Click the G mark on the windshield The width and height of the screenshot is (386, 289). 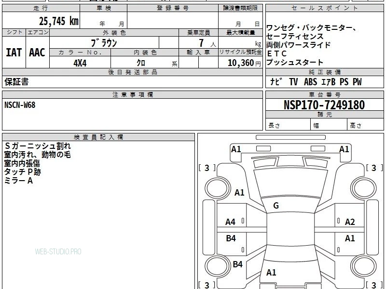276,206
